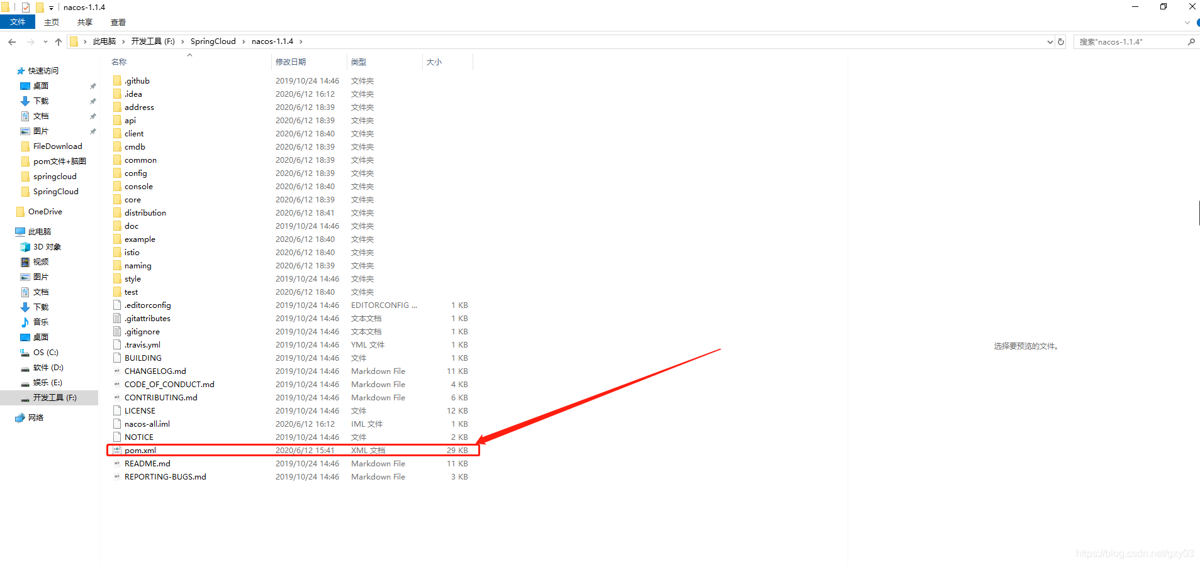
Task: Open the 文件 ribbon tab
Action: (x=18, y=22)
